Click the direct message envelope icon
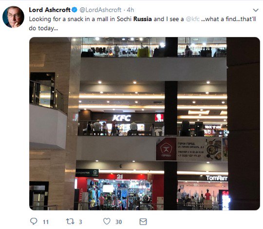 point(143,222)
